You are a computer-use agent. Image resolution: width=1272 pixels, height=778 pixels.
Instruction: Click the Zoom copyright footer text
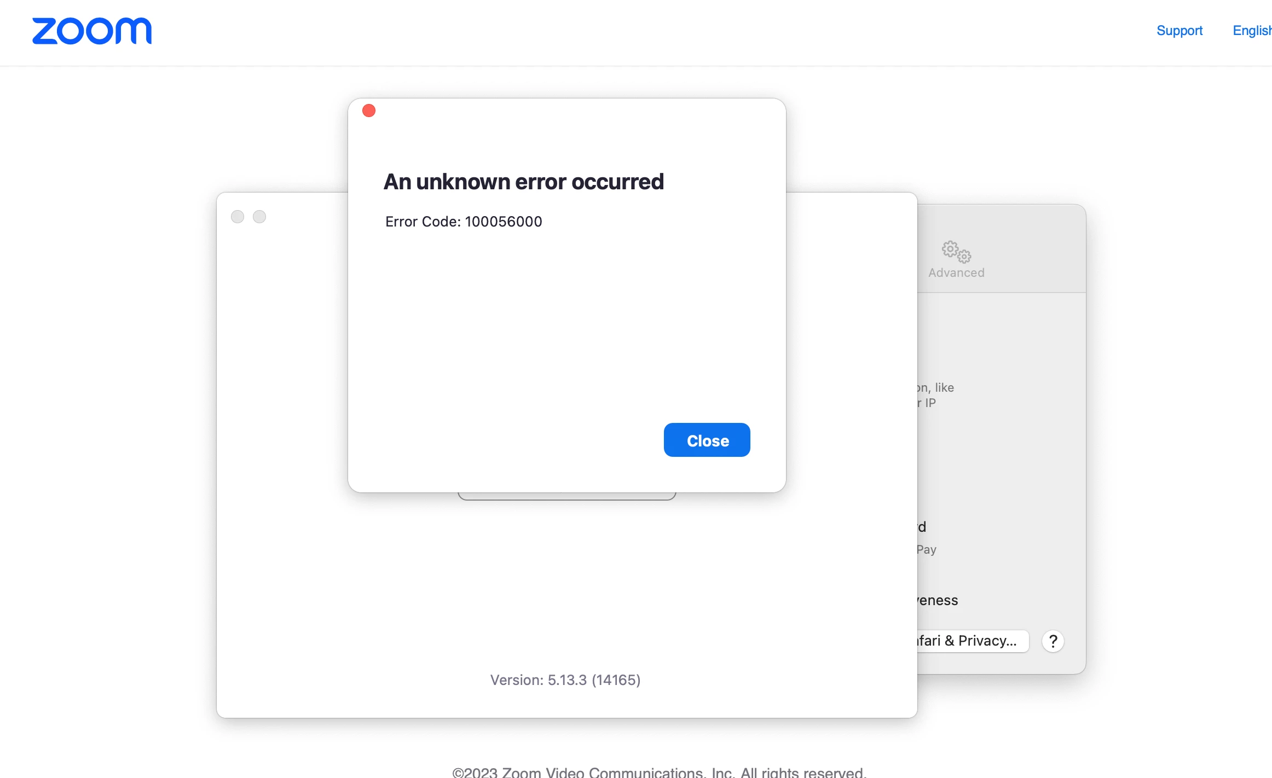coord(659,772)
